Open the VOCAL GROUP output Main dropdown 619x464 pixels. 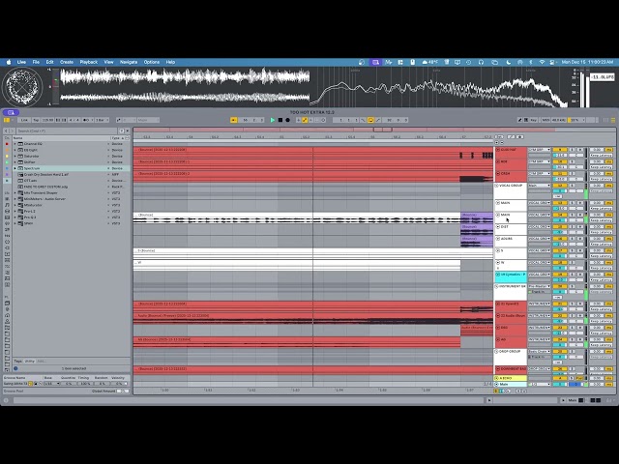540,186
